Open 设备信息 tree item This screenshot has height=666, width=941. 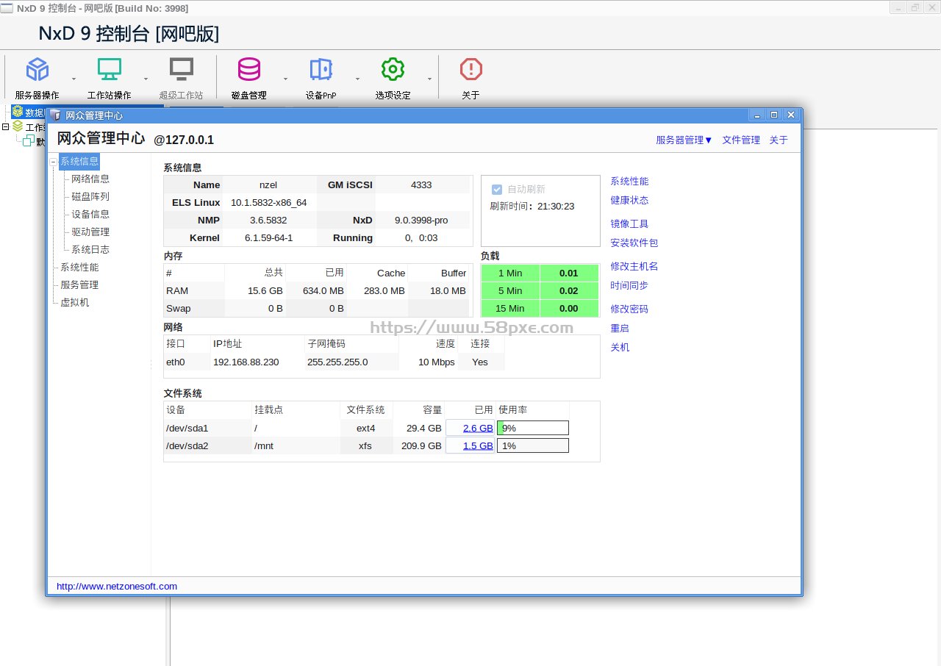[90, 214]
